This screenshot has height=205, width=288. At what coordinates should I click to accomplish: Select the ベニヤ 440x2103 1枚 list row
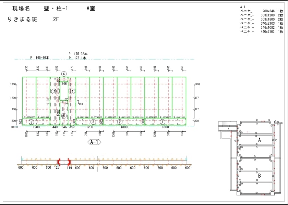click(262, 31)
